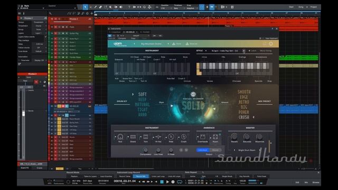338x190 pixels.
Task: Click the Virtual Drummer emblem above SOLID
Action: 193,94
